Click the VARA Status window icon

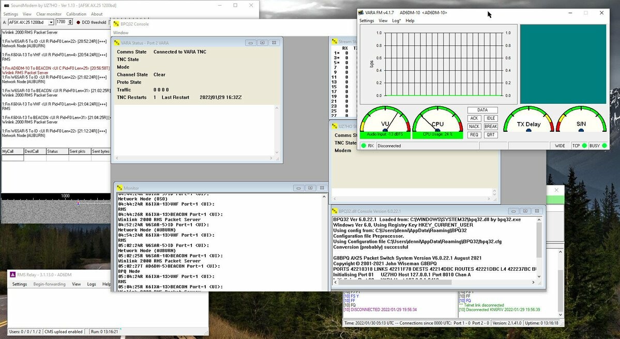click(x=117, y=43)
